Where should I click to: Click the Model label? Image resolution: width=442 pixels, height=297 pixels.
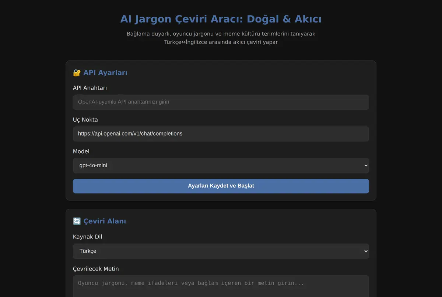click(81, 151)
